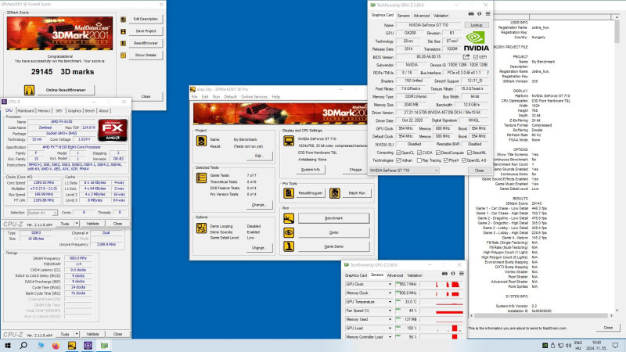
Task: Click the Edit... button in Project section
Action: tap(259, 156)
